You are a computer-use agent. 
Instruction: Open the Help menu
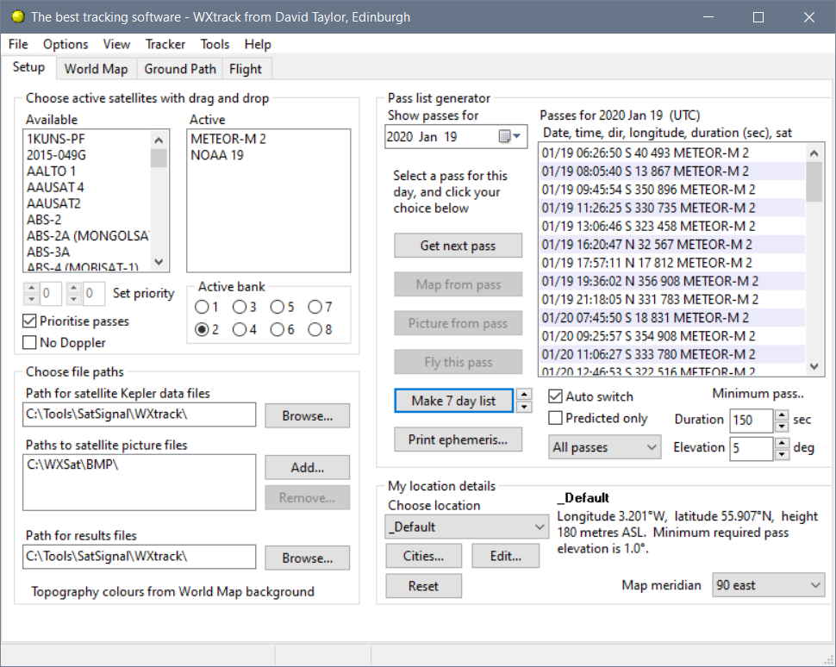coord(258,44)
